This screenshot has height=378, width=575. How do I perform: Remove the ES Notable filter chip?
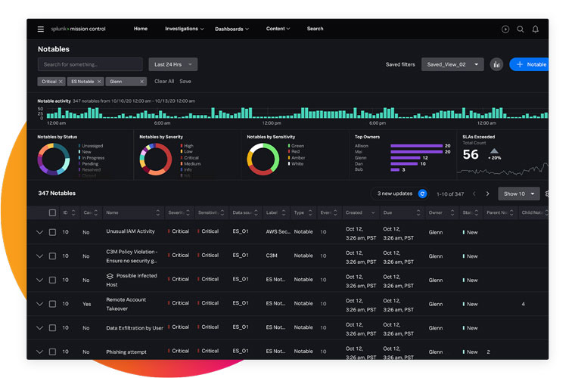point(99,82)
